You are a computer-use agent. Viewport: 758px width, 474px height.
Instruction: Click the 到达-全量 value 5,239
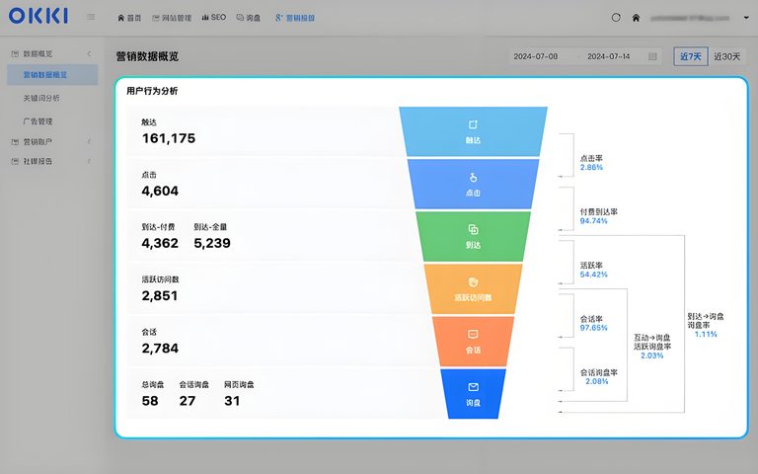point(212,243)
